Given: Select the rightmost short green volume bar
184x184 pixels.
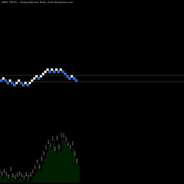Looking at the screenshot, I should point(78,174).
